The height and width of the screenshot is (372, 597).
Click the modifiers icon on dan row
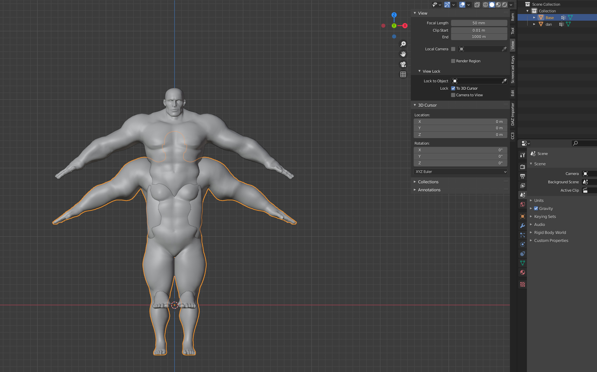click(562, 24)
